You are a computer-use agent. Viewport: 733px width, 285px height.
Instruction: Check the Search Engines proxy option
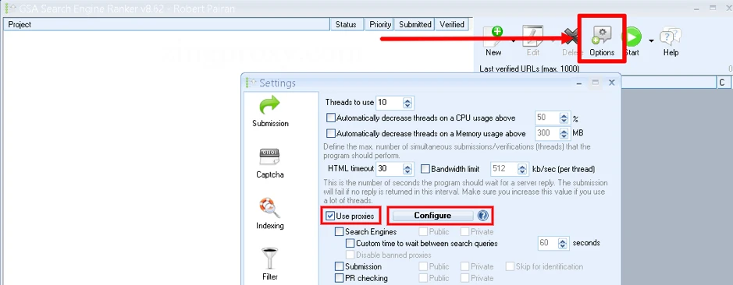pyautogui.click(x=340, y=231)
